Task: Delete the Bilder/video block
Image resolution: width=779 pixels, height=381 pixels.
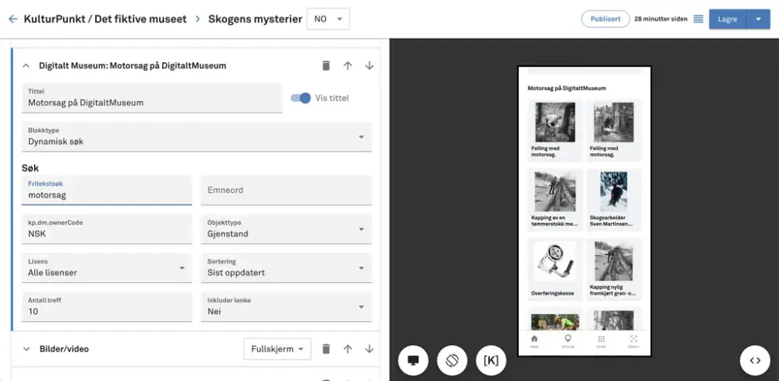Action: point(326,349)
